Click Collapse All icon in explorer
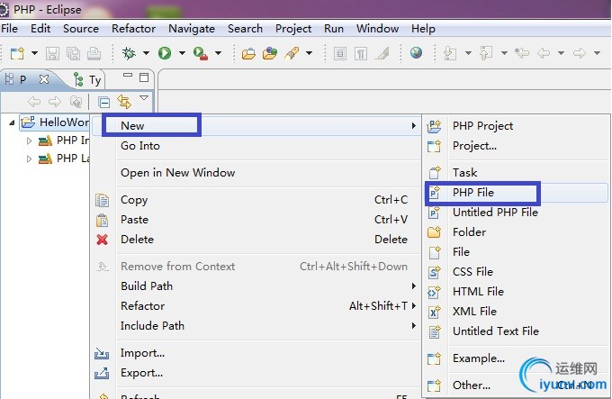Image resolution: width=612 pixels, height=399 pixels. (103, 103)
